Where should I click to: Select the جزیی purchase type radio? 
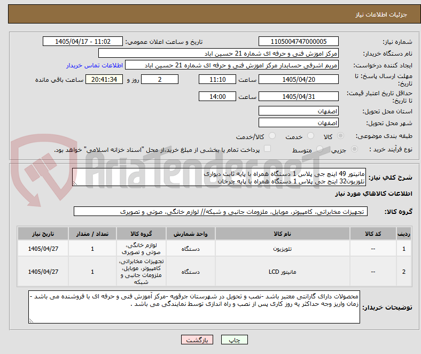click(354, 149)
